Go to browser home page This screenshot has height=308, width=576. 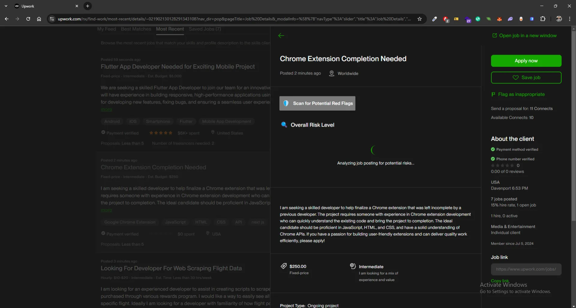click(39, 19)
